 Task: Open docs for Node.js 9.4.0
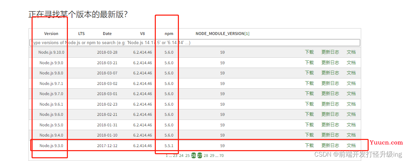[x=351, y=135]
